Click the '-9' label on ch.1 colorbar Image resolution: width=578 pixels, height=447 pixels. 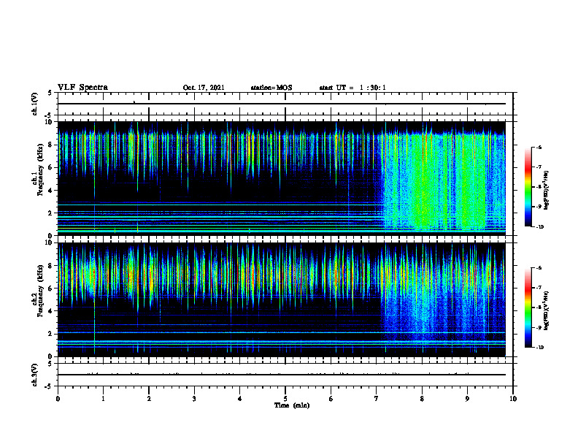pos(539,207)
